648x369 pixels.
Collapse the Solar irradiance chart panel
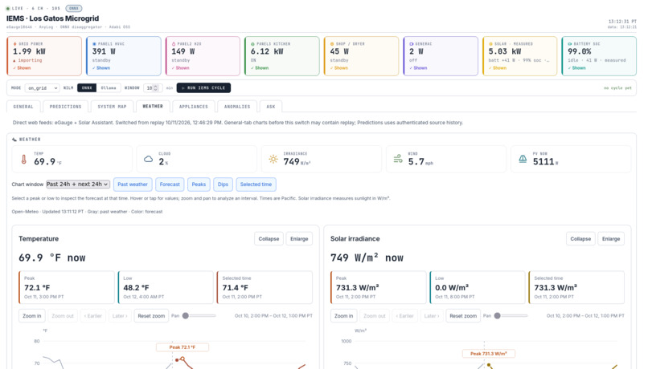[580, 239]
